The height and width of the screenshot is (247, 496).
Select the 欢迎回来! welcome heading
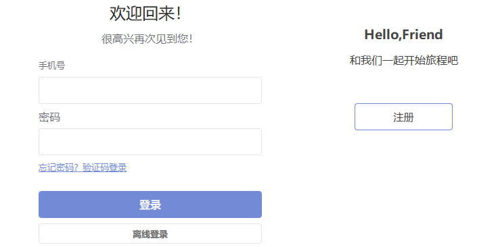pyautogui.click(x=145, y=15)
